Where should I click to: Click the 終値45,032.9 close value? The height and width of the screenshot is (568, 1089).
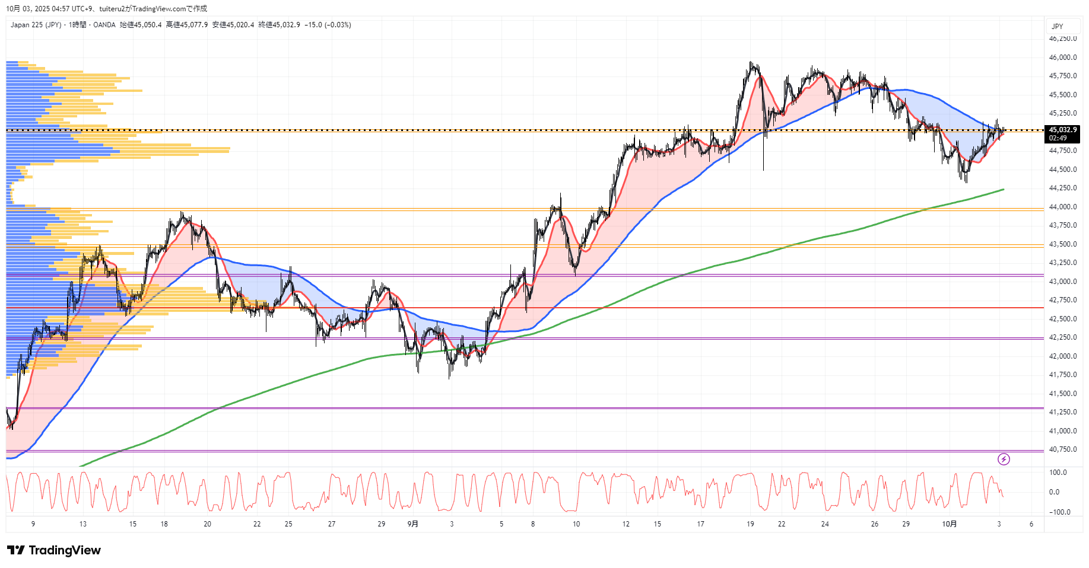(x=279, y=25)
